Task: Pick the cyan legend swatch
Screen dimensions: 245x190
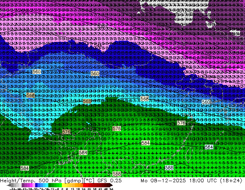Action: [47, 185]
